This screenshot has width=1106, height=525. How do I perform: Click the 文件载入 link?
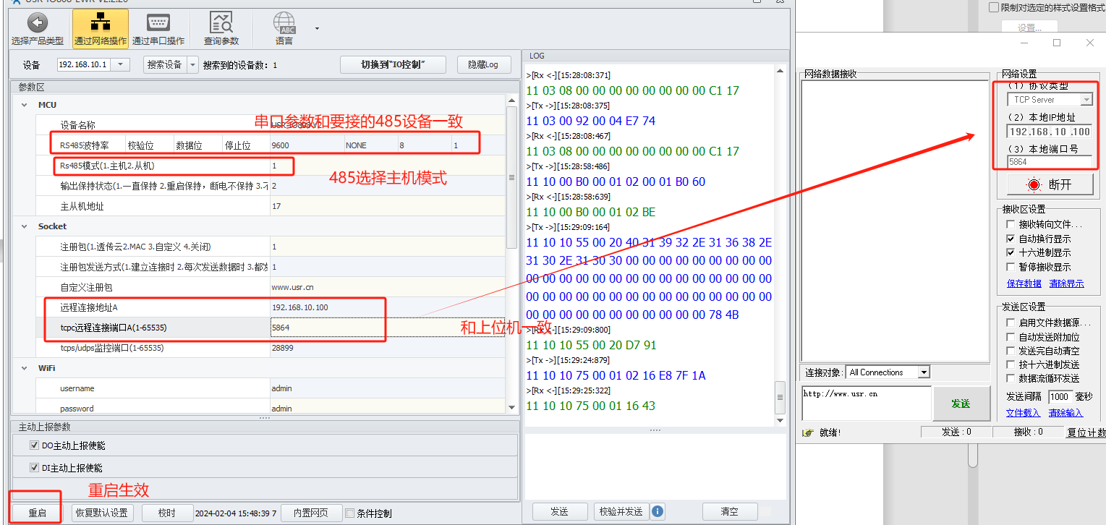tap(1024, 413)
